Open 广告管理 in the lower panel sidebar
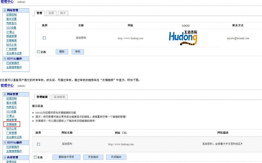 [x=12, y=133]
